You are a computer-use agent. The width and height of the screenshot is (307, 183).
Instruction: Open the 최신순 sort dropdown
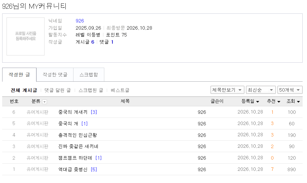(x=261, y=90)
